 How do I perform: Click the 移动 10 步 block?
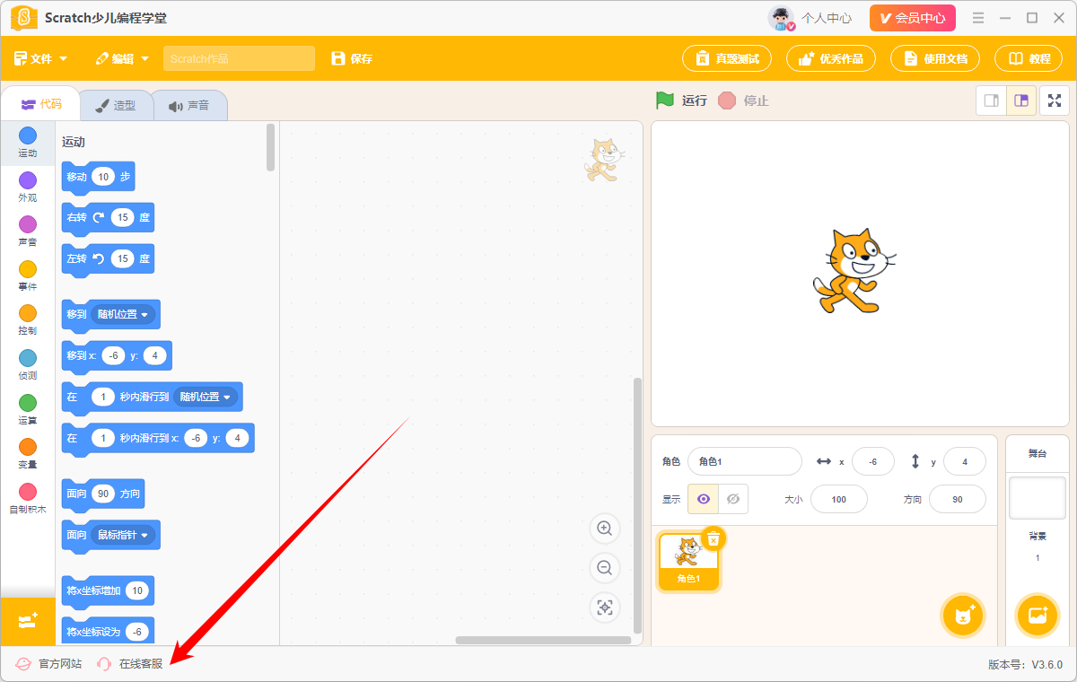point(98,177)
